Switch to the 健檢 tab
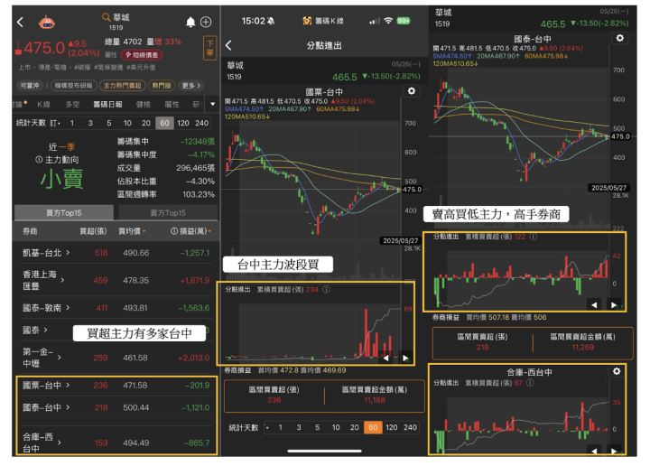The height and width of the screenshot is (466, 650). (144, 105)
